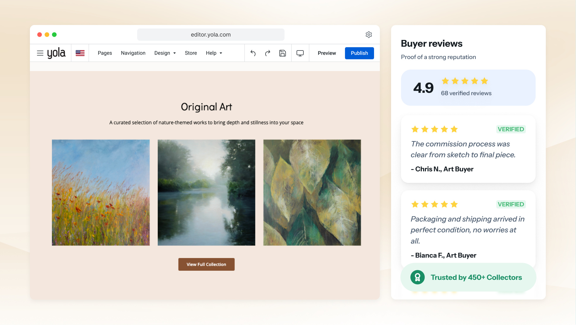
Task: Click VERIFIED badge on Bianca F. review
Action: tap(511, 204)
